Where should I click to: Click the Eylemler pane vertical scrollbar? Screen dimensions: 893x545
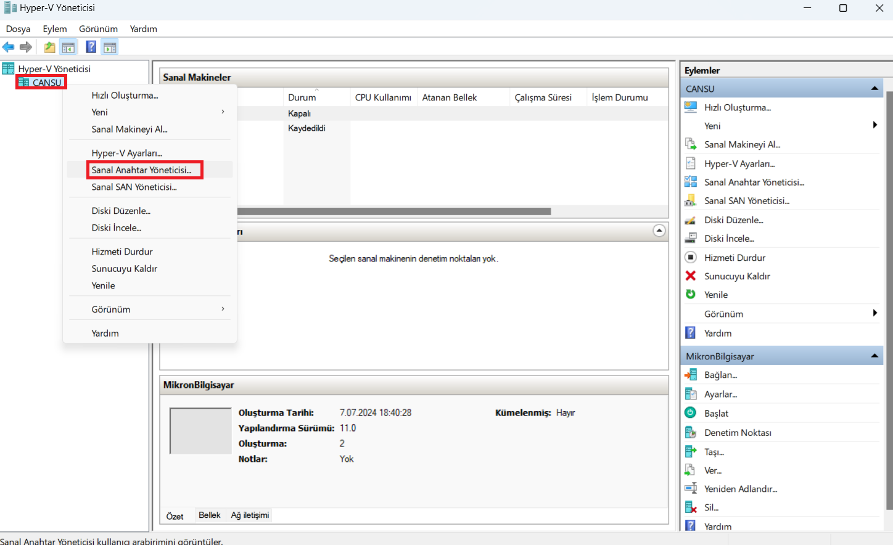(889, 302)
